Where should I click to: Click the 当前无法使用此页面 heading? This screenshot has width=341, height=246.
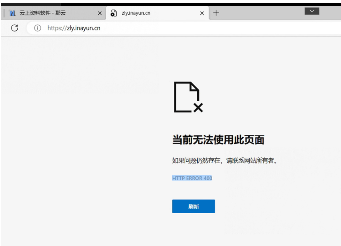[218, 140]
